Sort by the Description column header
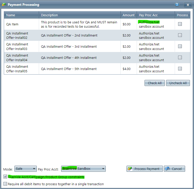This screenshot has width=194, height=189. pos(80,15)
